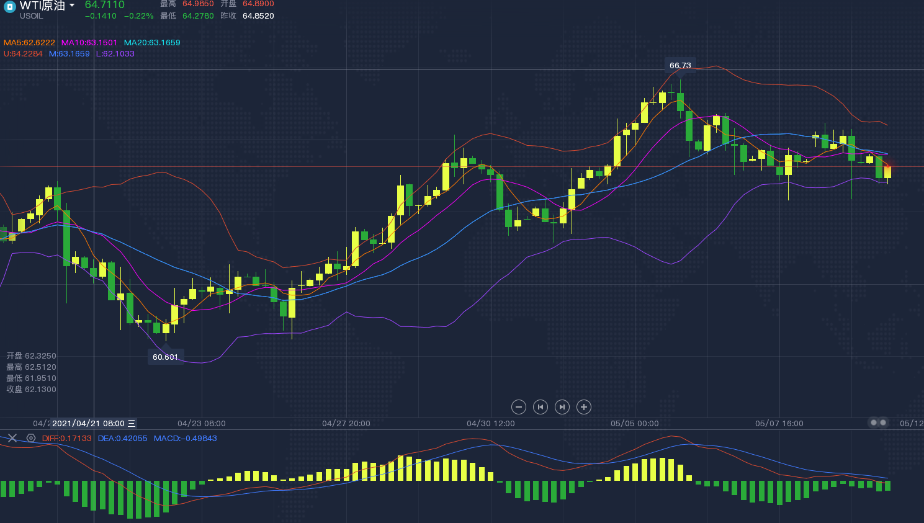The height and width of the screenshot is (523, 924).
Task: Click the DIFF value in MACD panel
Action: 66,439
